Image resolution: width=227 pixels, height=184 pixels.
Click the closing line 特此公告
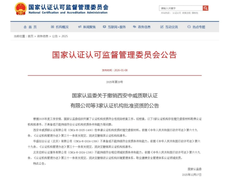point(39,164)
